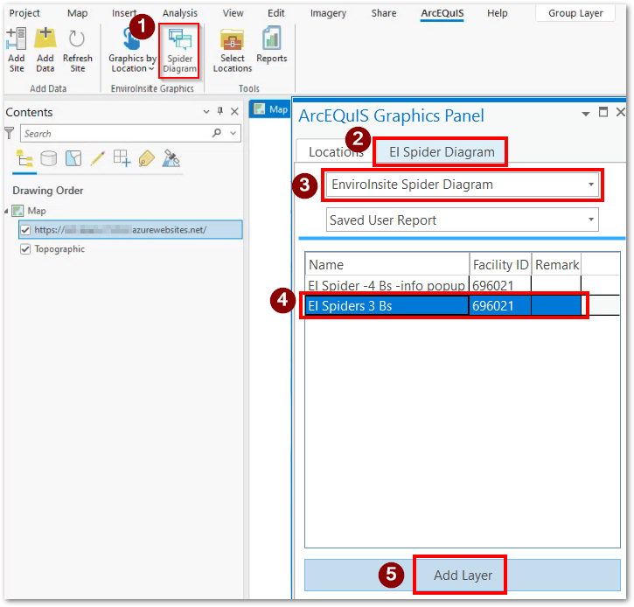Select List By Perspective Imagery icon

[x=171, y=158]
